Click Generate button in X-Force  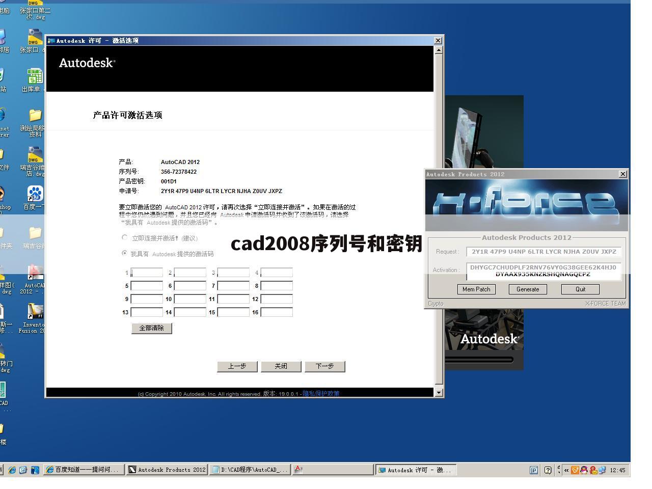coord(528,289)
